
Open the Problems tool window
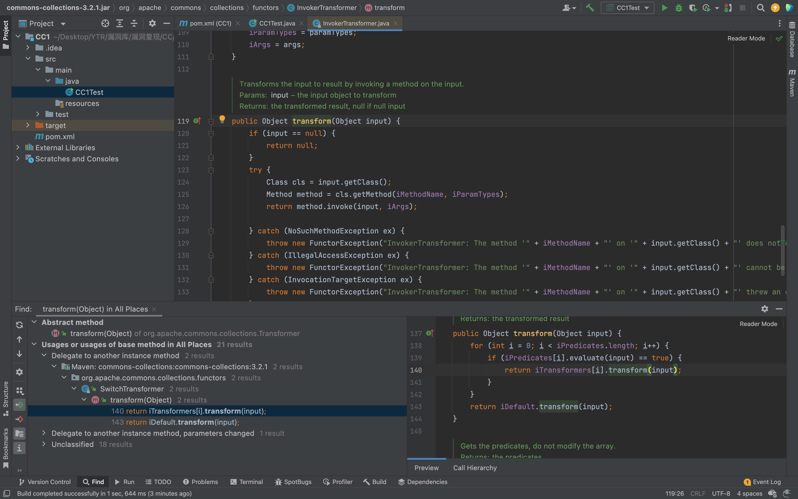(201, 482)
